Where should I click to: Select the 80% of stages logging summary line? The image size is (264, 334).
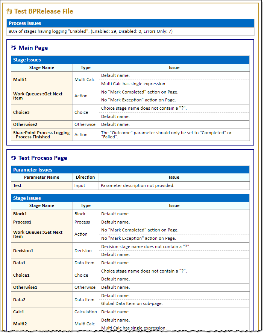click(x=91, y=31)
